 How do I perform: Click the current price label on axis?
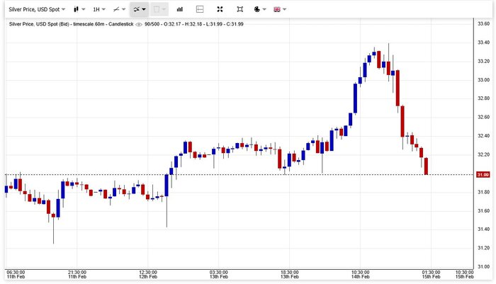pyautogui.click(x=483, y=174)
